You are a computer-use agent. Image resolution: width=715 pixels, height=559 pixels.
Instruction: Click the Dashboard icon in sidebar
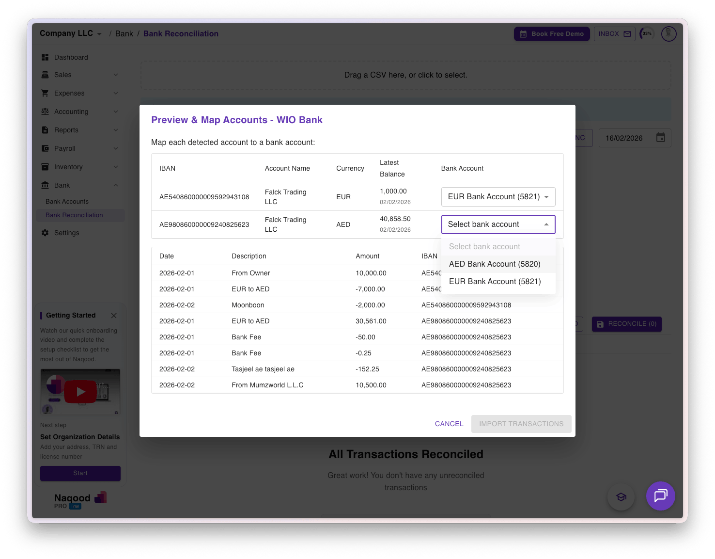tap(45, 57)
